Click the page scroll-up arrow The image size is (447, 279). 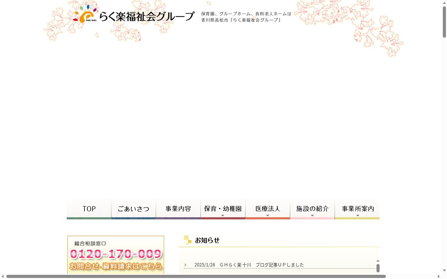[x=445, y=3]
